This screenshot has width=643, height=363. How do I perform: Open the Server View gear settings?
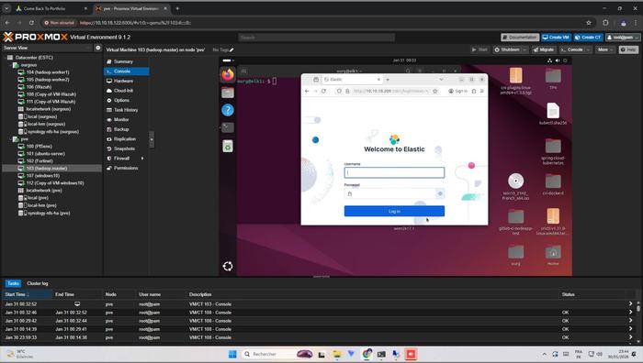point(98,48)
